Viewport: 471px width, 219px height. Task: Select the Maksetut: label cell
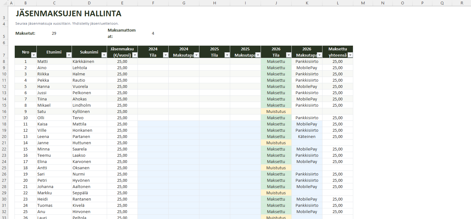[x=25, y=33]
